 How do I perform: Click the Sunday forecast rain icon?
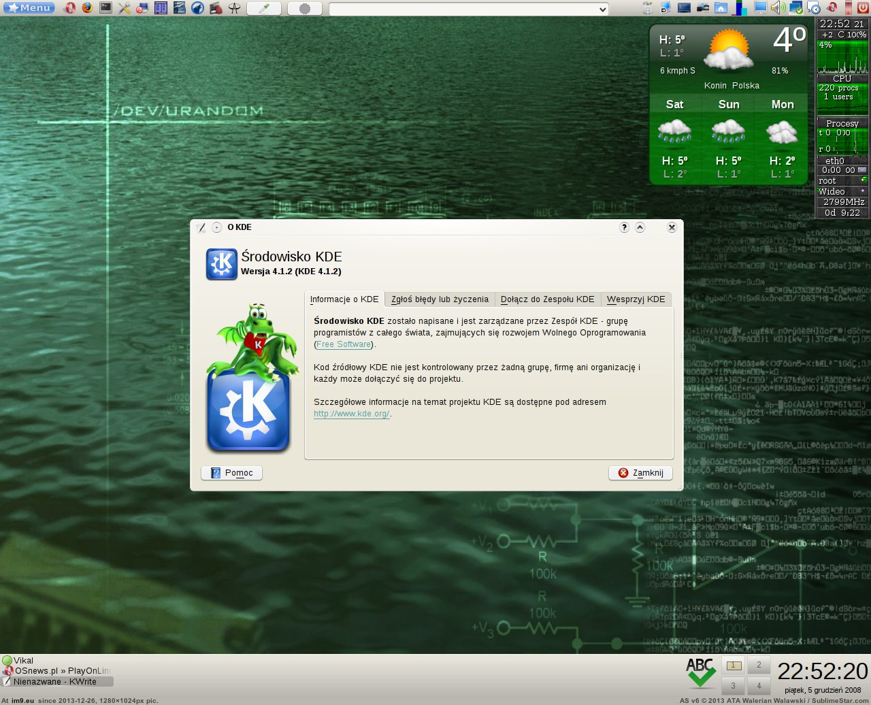pos(728,131)
